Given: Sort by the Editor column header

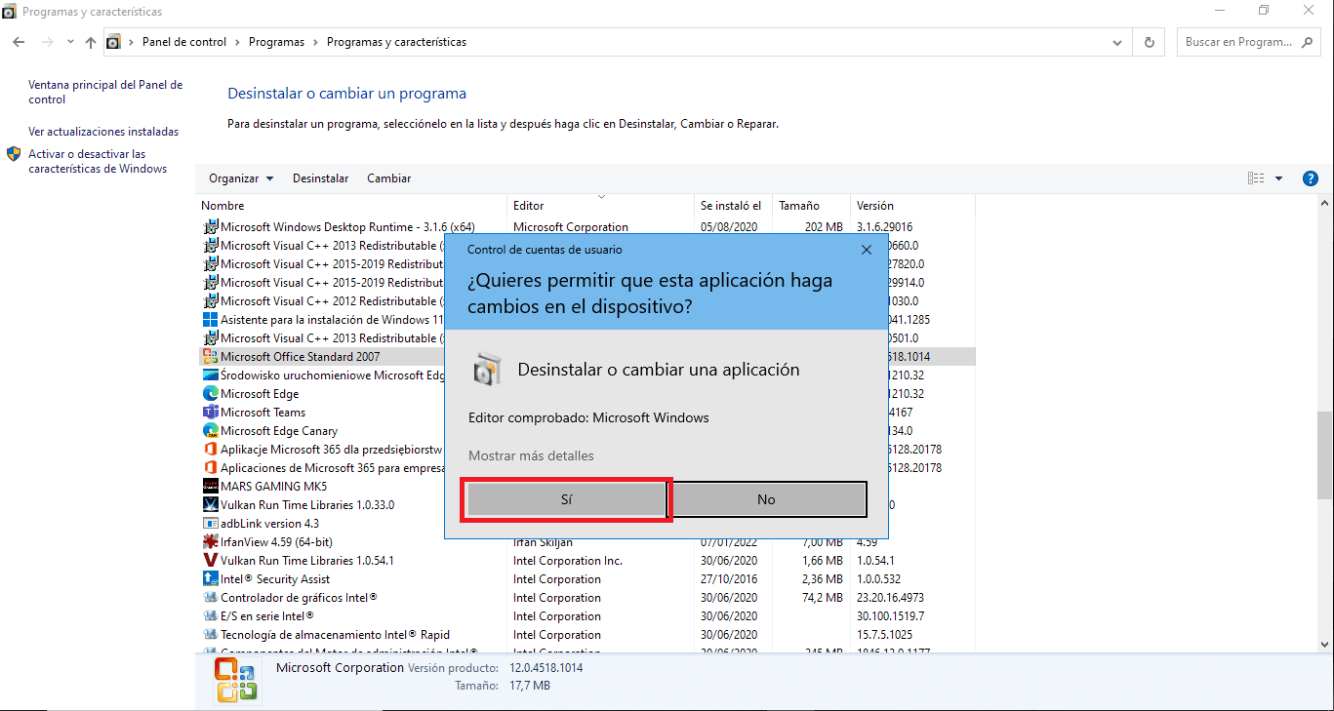Looking at the screenshot, I should (600, 206).
